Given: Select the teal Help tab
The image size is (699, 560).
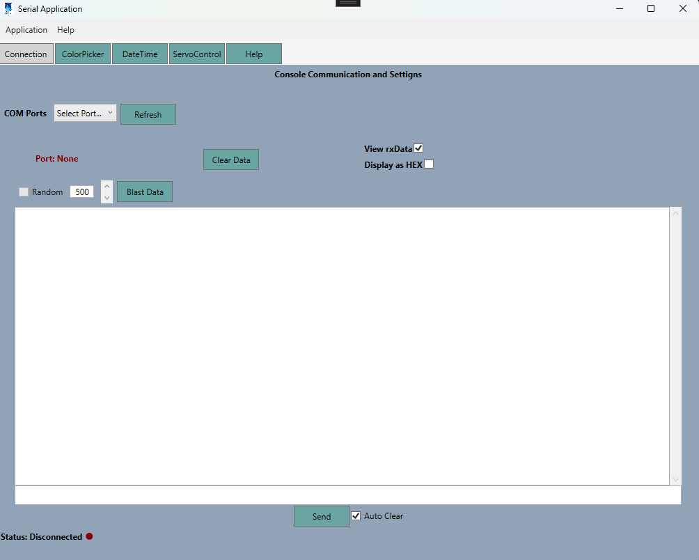Looking at the screenshot, I should [254, 54].
